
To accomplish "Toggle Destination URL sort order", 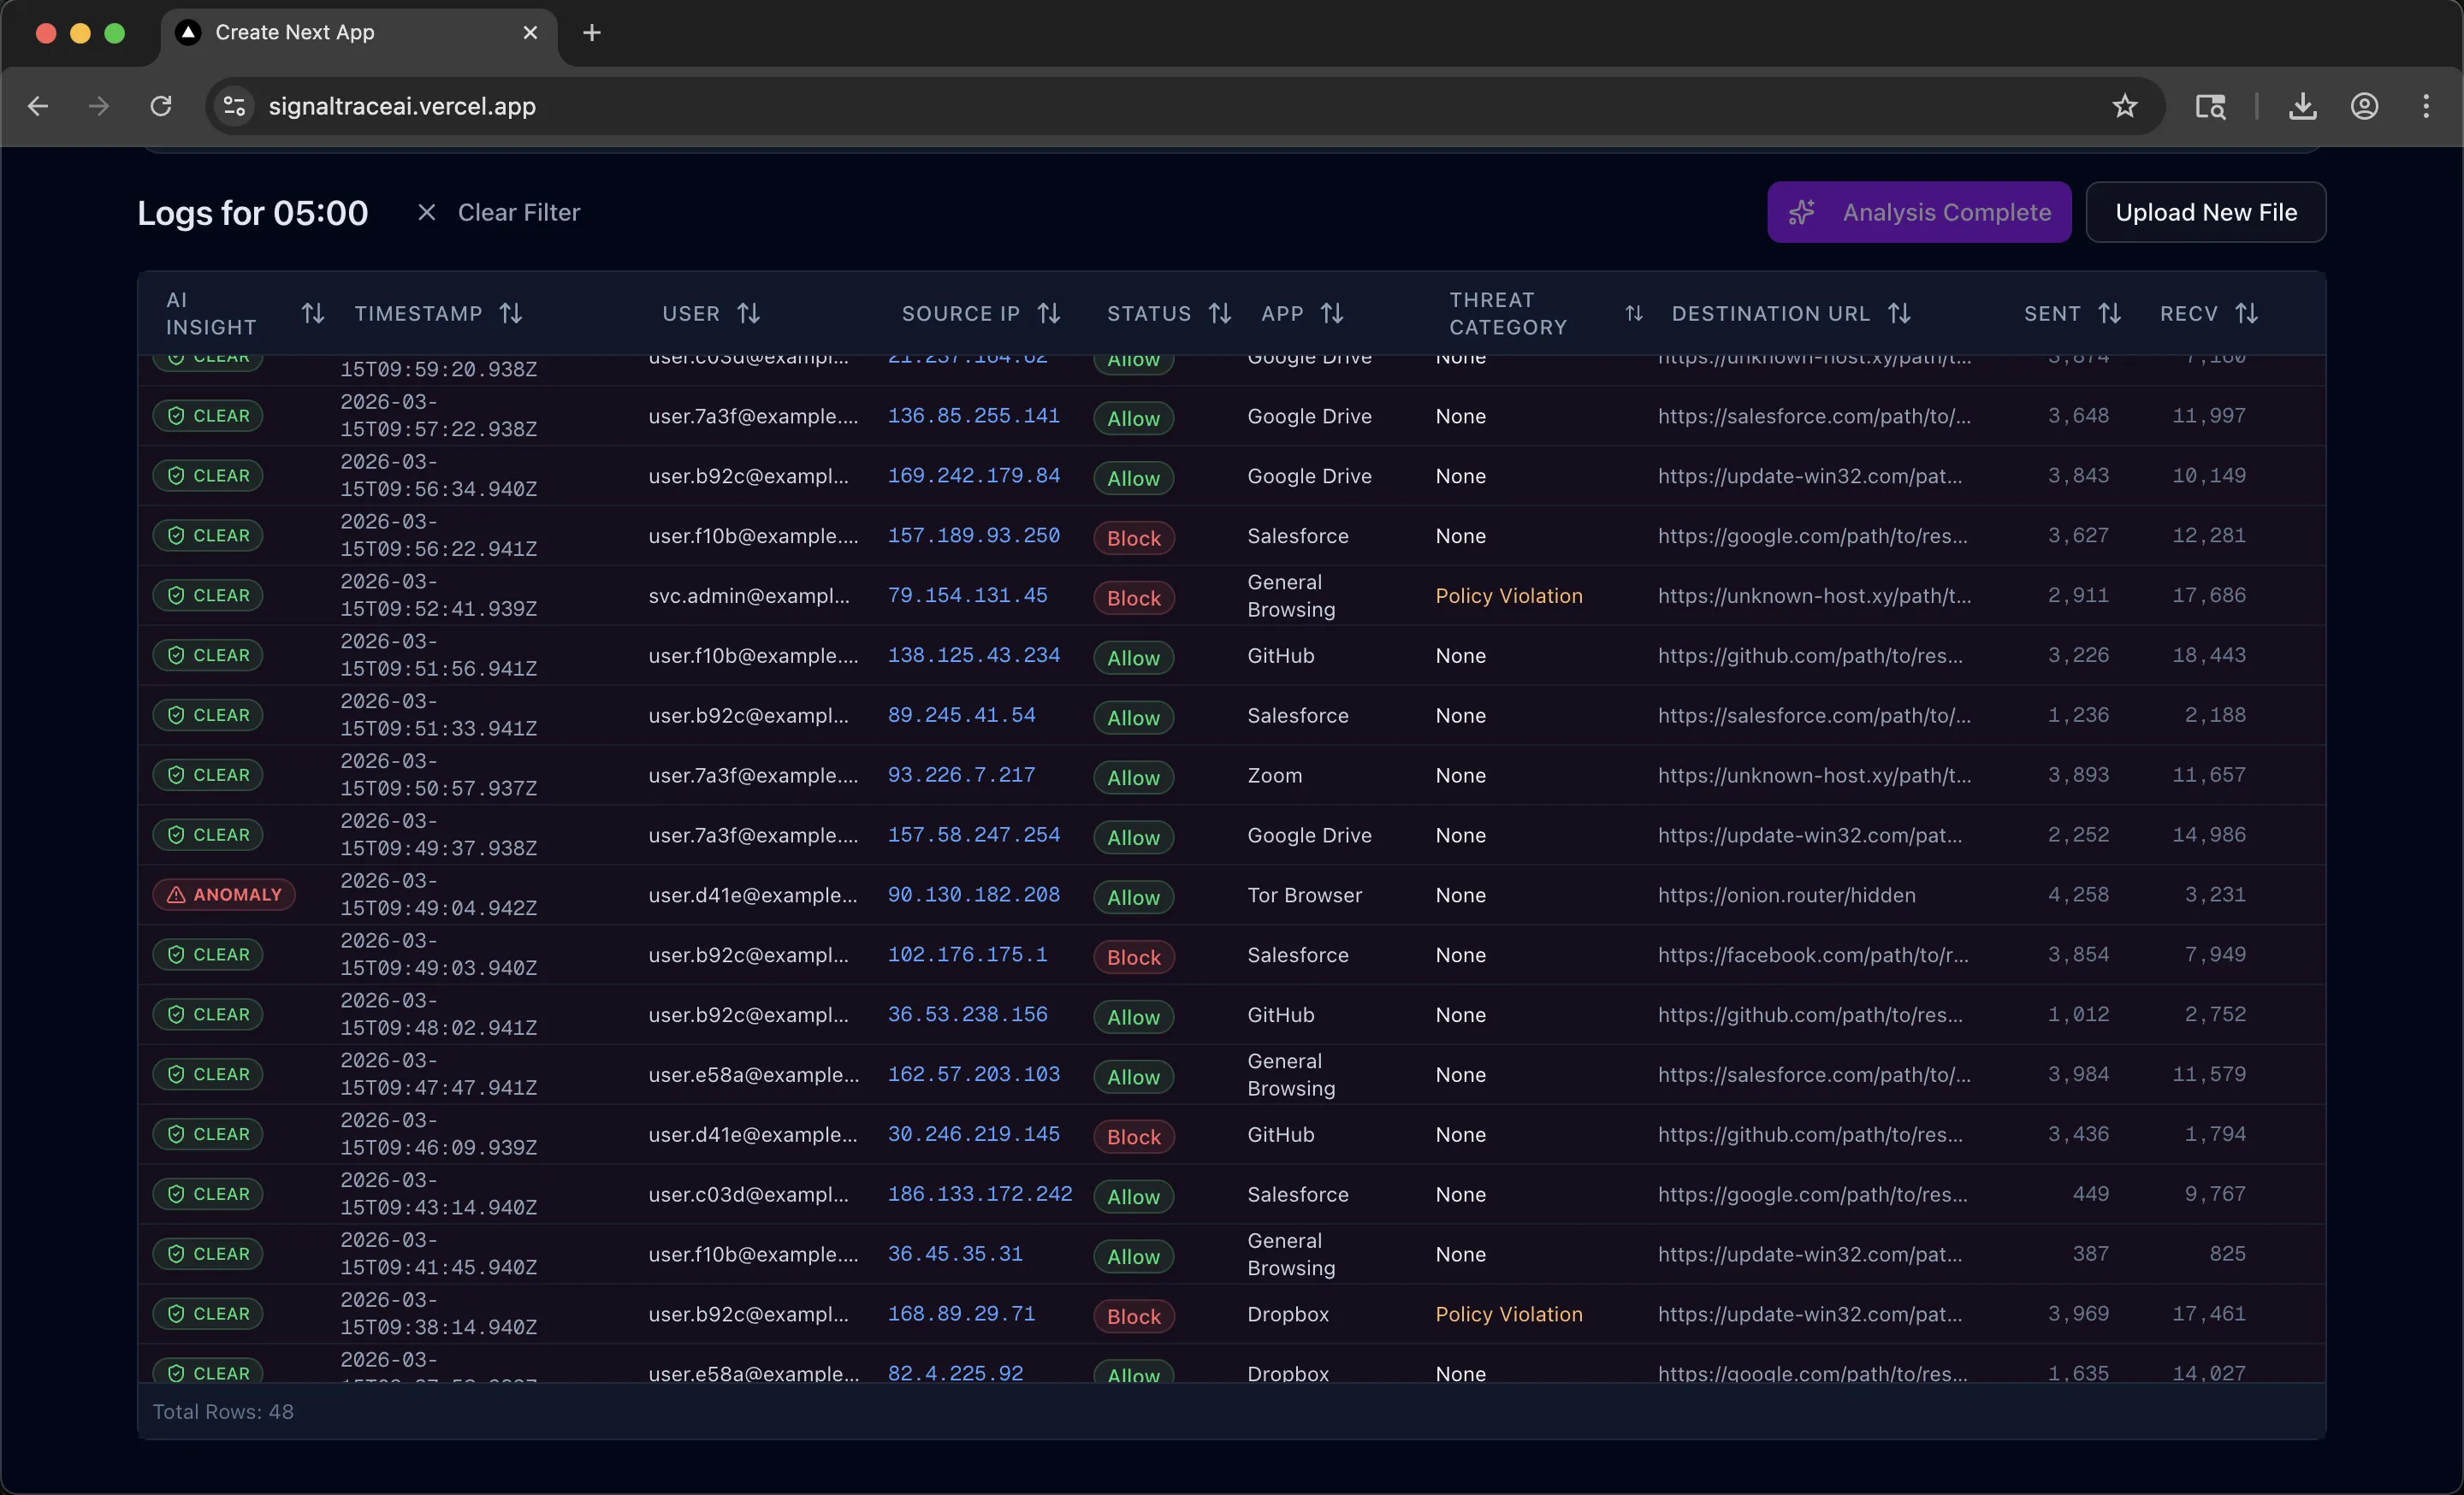I will (x=1901, y=313).
